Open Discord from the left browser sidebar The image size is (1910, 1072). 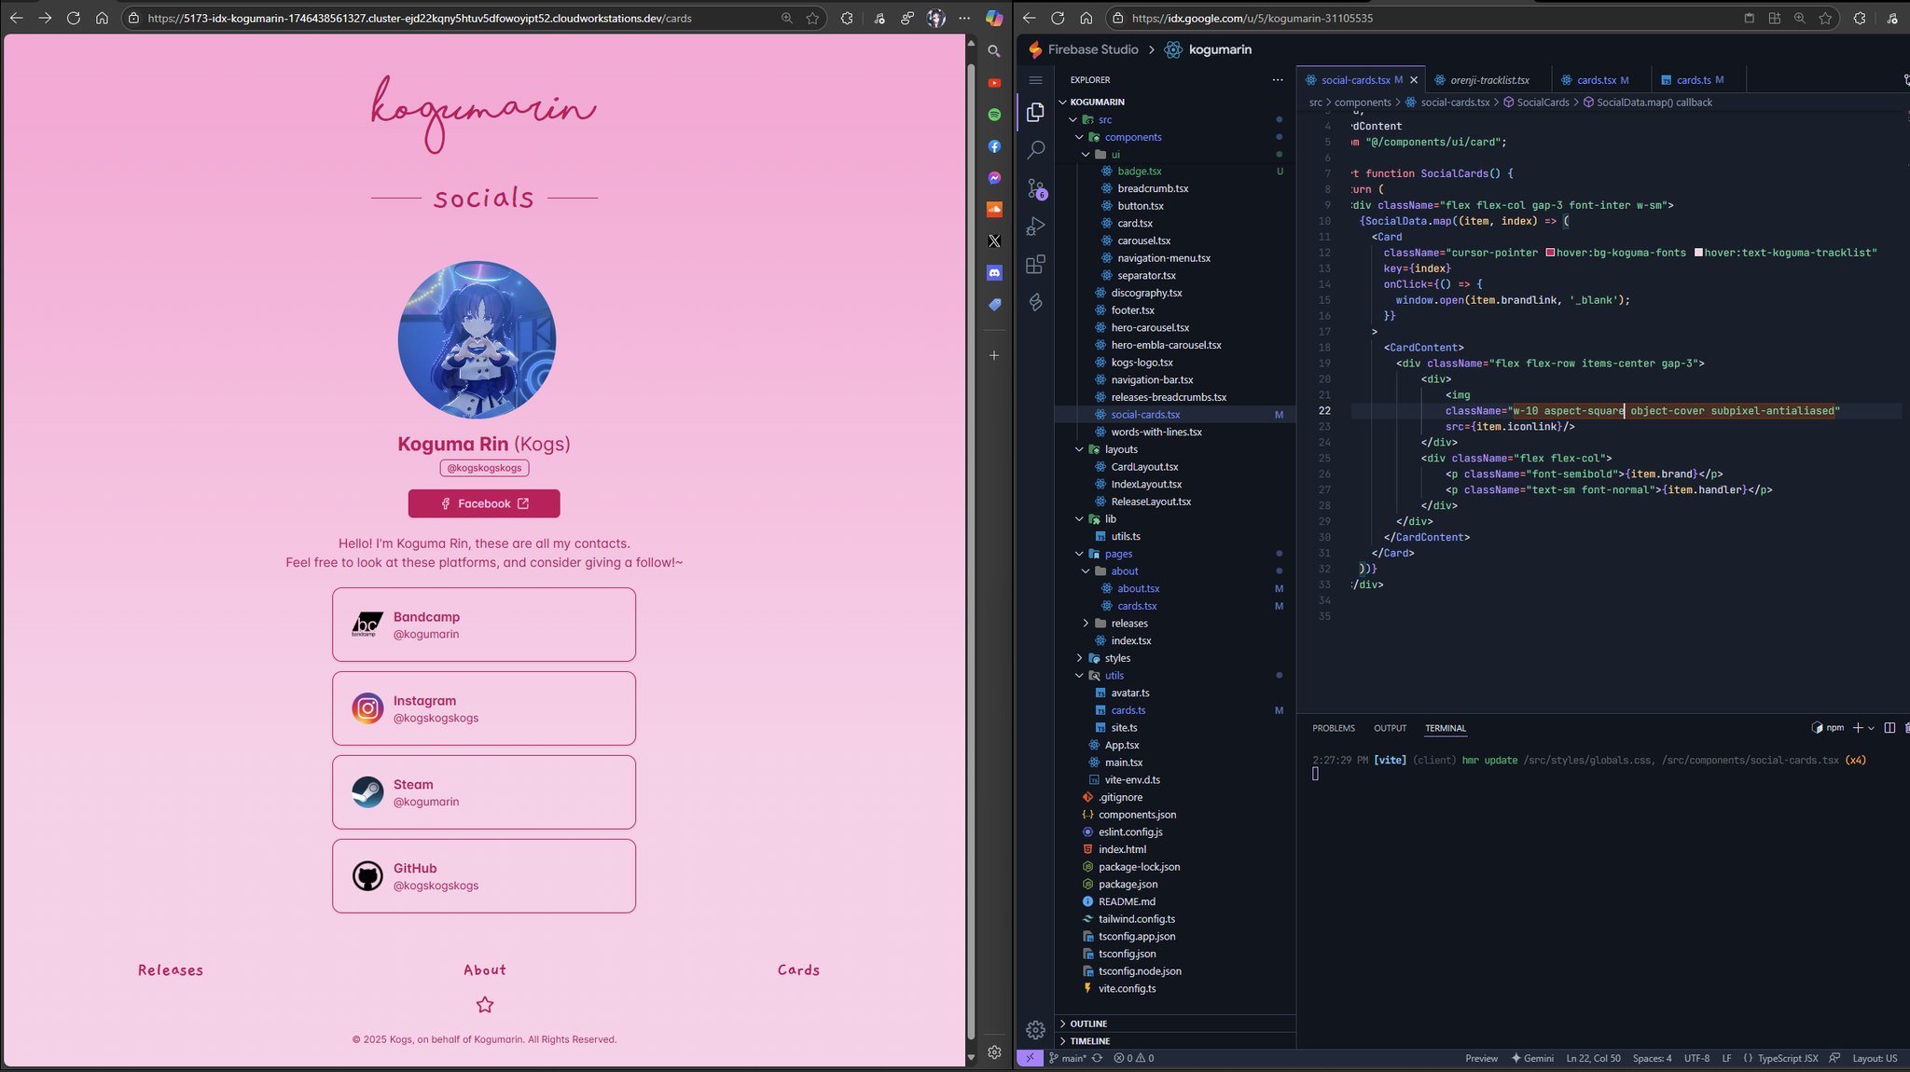click(x=994, y=273)
